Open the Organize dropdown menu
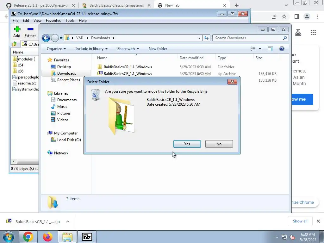 (56, 49)
